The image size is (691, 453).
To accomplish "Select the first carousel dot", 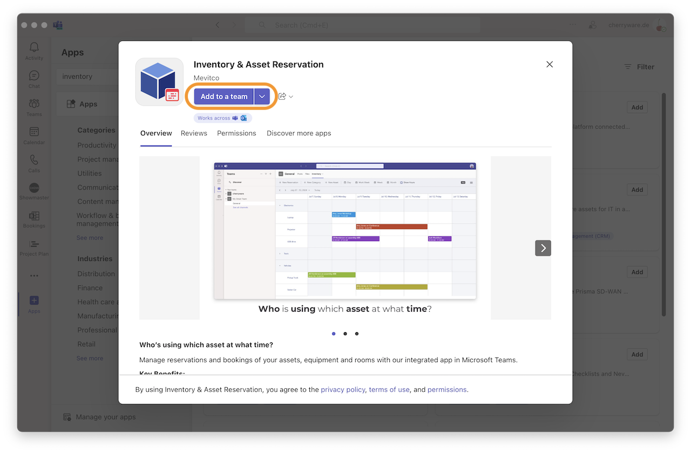I will pyautogui.click(x=334, y=334).
